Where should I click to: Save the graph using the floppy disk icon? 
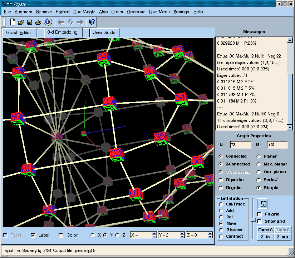pos(30,22)
